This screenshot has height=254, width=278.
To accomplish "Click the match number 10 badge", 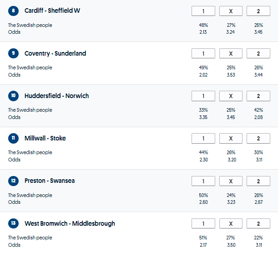I will 14,96.
